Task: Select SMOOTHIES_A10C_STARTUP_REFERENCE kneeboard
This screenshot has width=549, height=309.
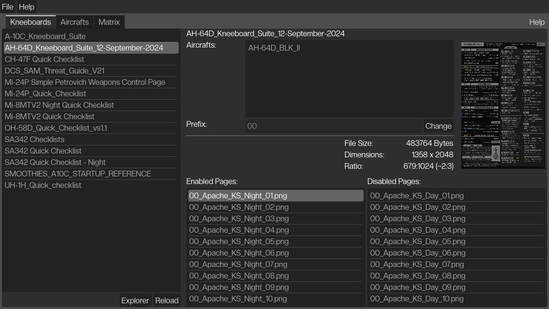Action: click(78, 174)
